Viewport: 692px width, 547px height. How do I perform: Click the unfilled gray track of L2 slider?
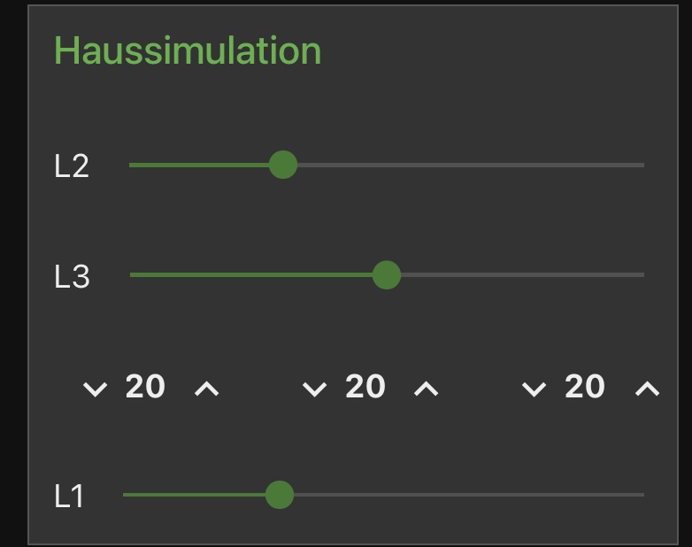469,165
